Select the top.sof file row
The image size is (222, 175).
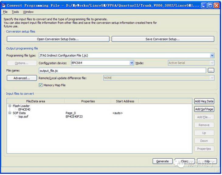[x=23, y=117]
